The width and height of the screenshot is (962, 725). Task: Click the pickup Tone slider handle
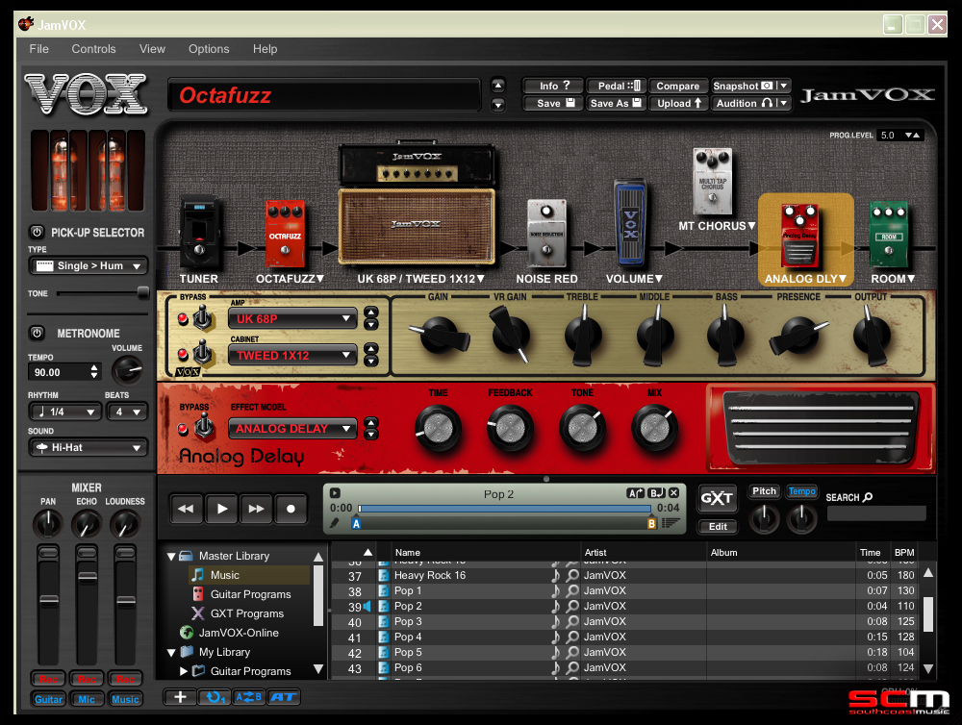143,293
